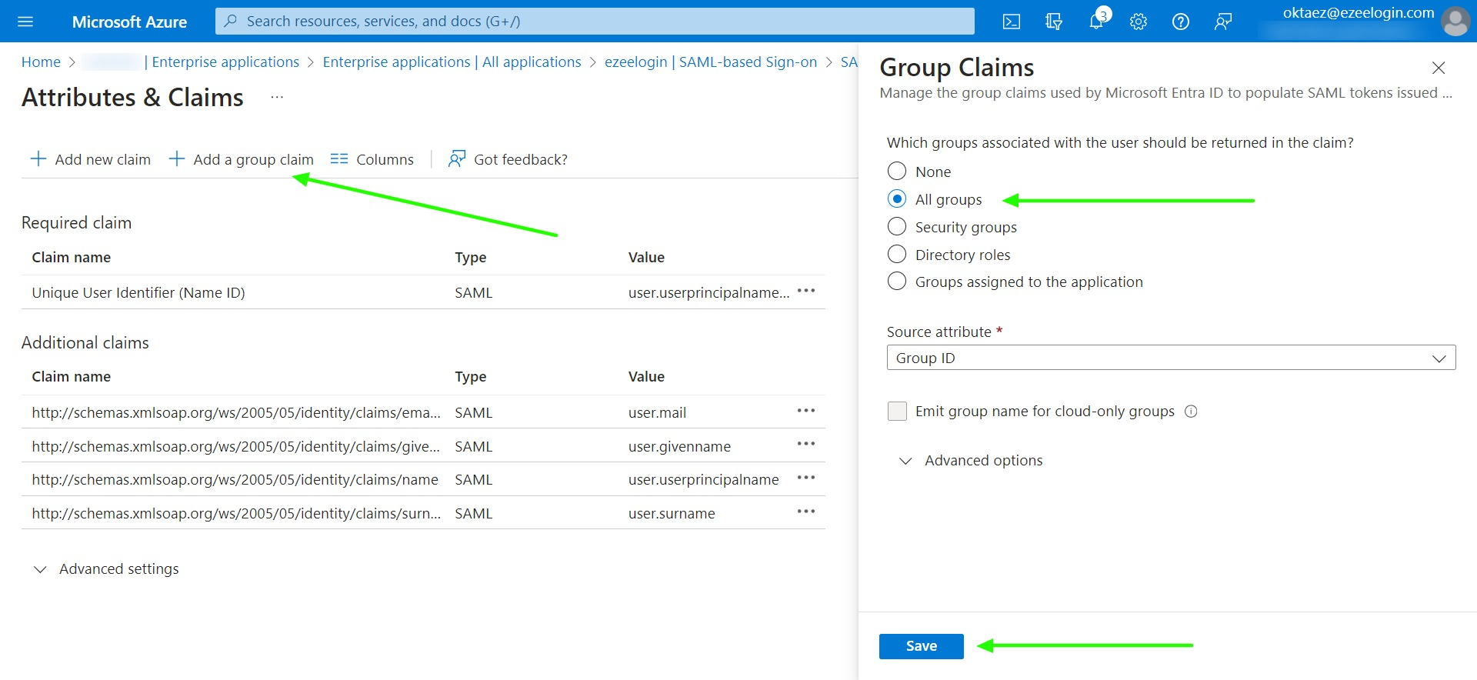The height and width of the screenshot is (680, 1477).
Task: Click Add new claim
Action: (x=91, y=159)
